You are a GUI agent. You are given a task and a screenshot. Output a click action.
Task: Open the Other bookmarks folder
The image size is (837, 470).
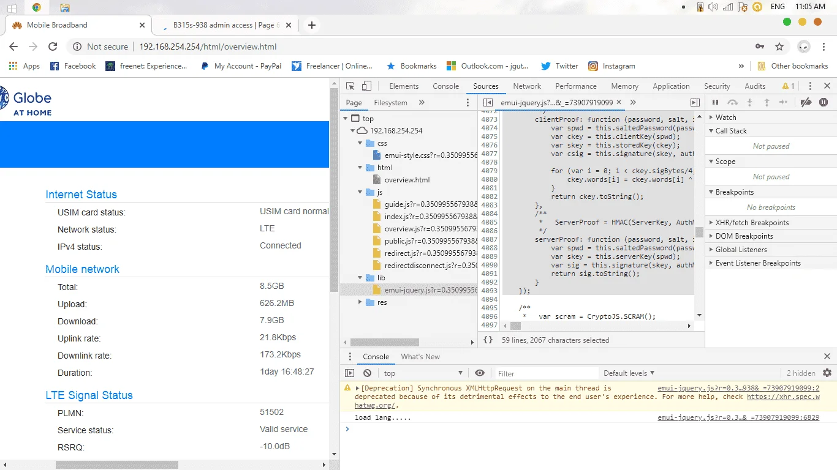pyautogui.click(x=792, y=66)
